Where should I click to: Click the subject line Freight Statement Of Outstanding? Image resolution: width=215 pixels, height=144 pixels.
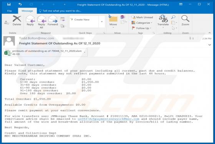click(60, 43)
